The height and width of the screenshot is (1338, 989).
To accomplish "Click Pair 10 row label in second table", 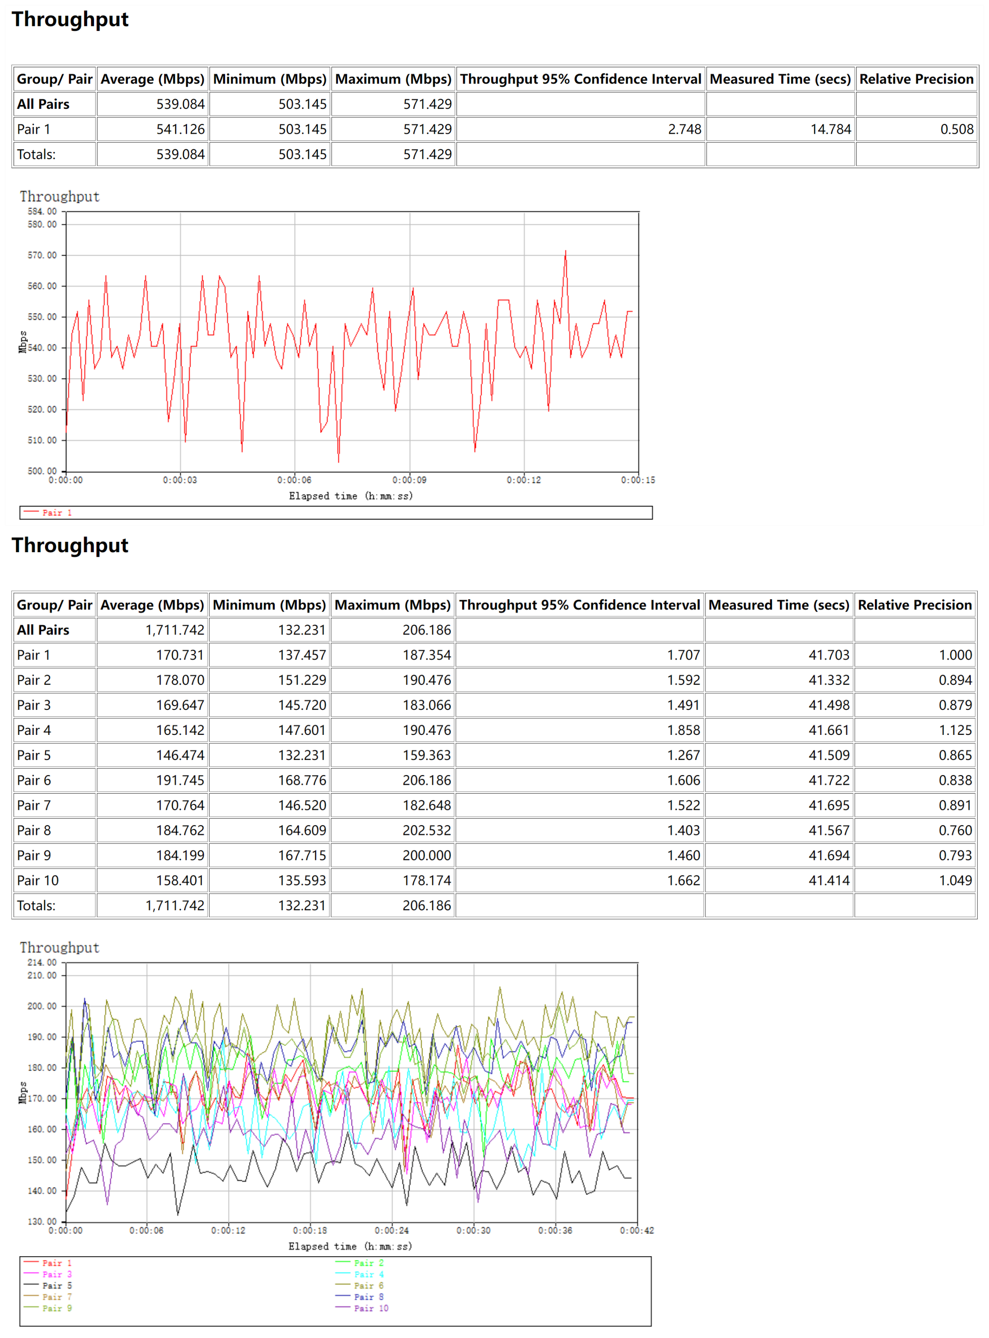I will (x=38, y=880).
